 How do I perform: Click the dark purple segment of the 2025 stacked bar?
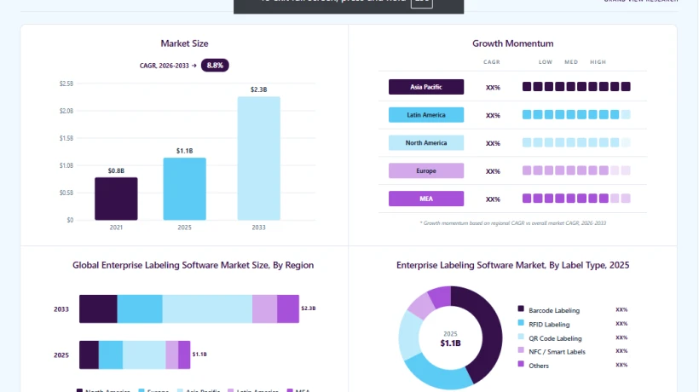point(89,355)
